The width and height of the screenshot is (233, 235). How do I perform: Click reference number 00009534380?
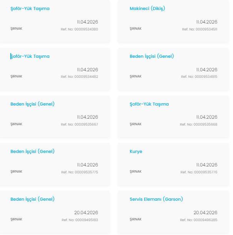point(79,29)
